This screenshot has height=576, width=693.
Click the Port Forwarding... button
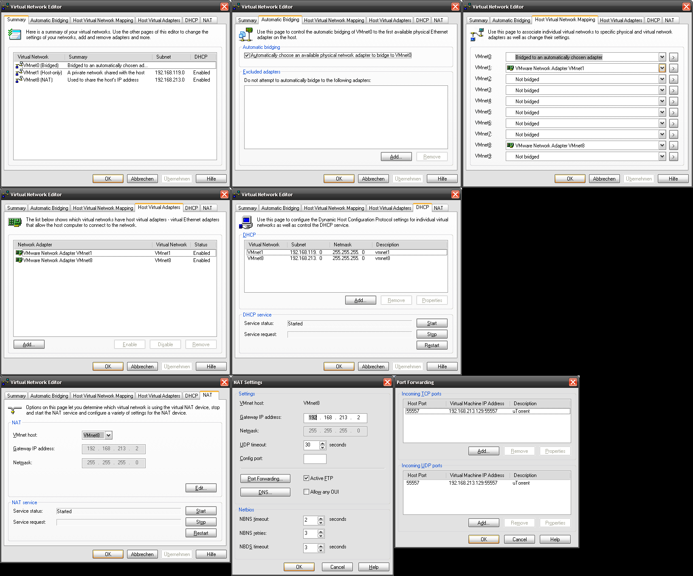[x=265, y=479]
